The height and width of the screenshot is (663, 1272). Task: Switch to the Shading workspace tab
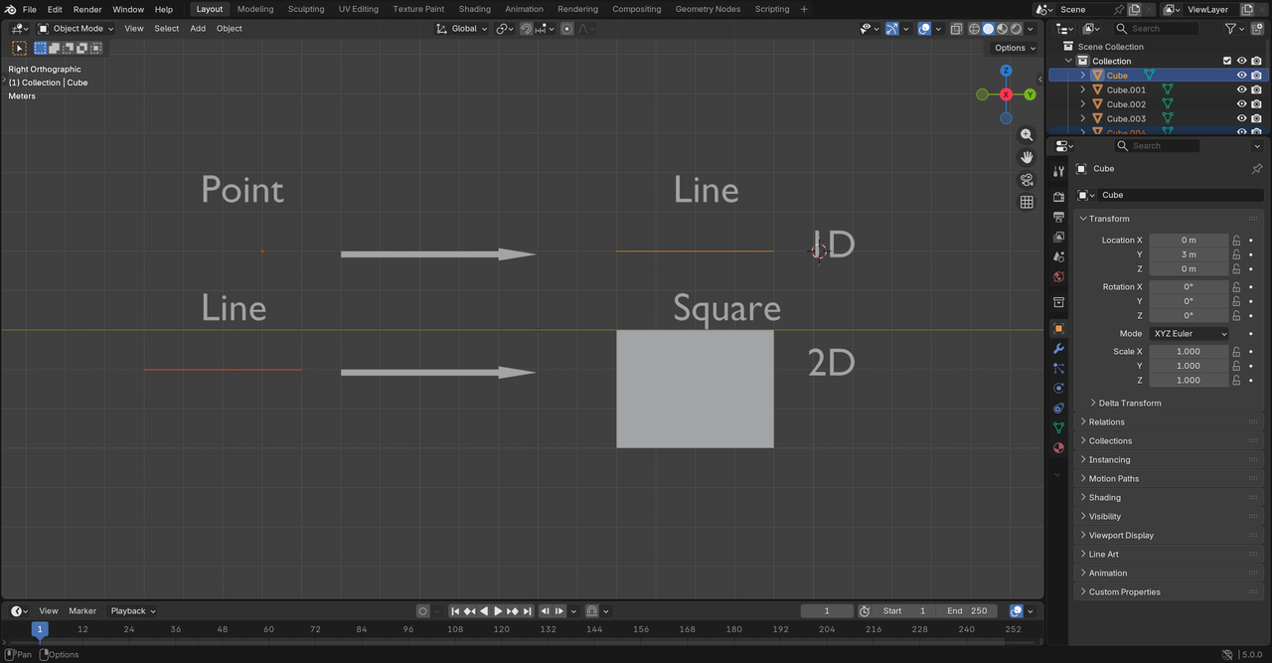(474, 9)
